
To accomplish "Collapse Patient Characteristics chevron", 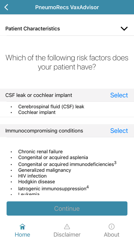I will coord(124,28).
